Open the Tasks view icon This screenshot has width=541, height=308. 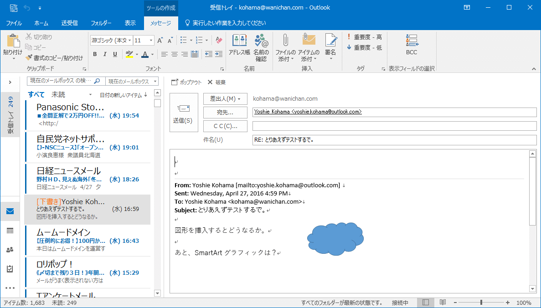[10, 269]
